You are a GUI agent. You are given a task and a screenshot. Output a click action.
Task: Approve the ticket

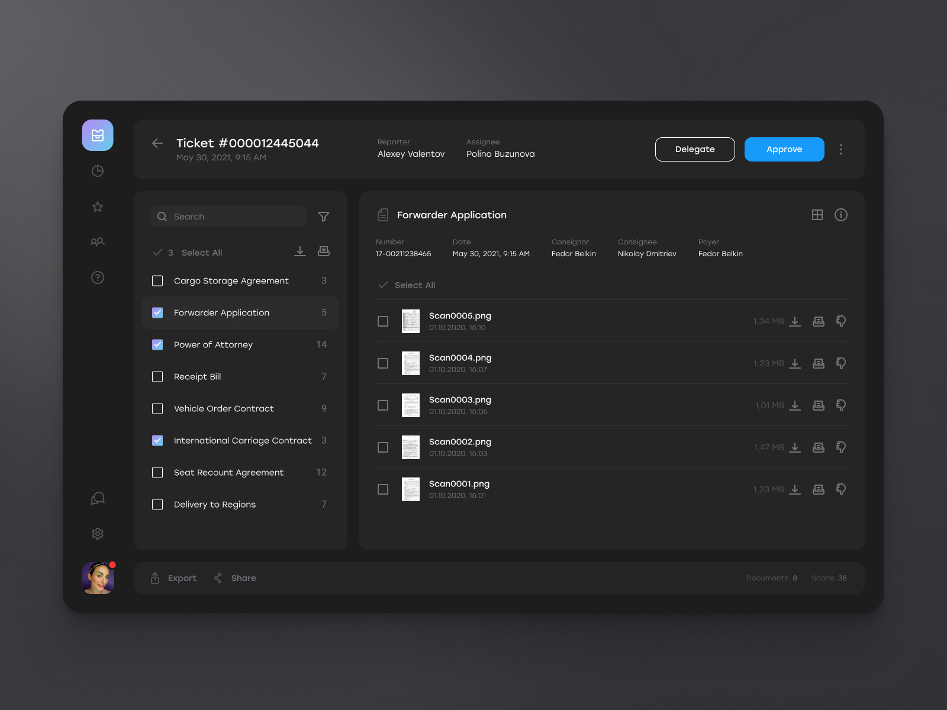(x=784, y=149)
